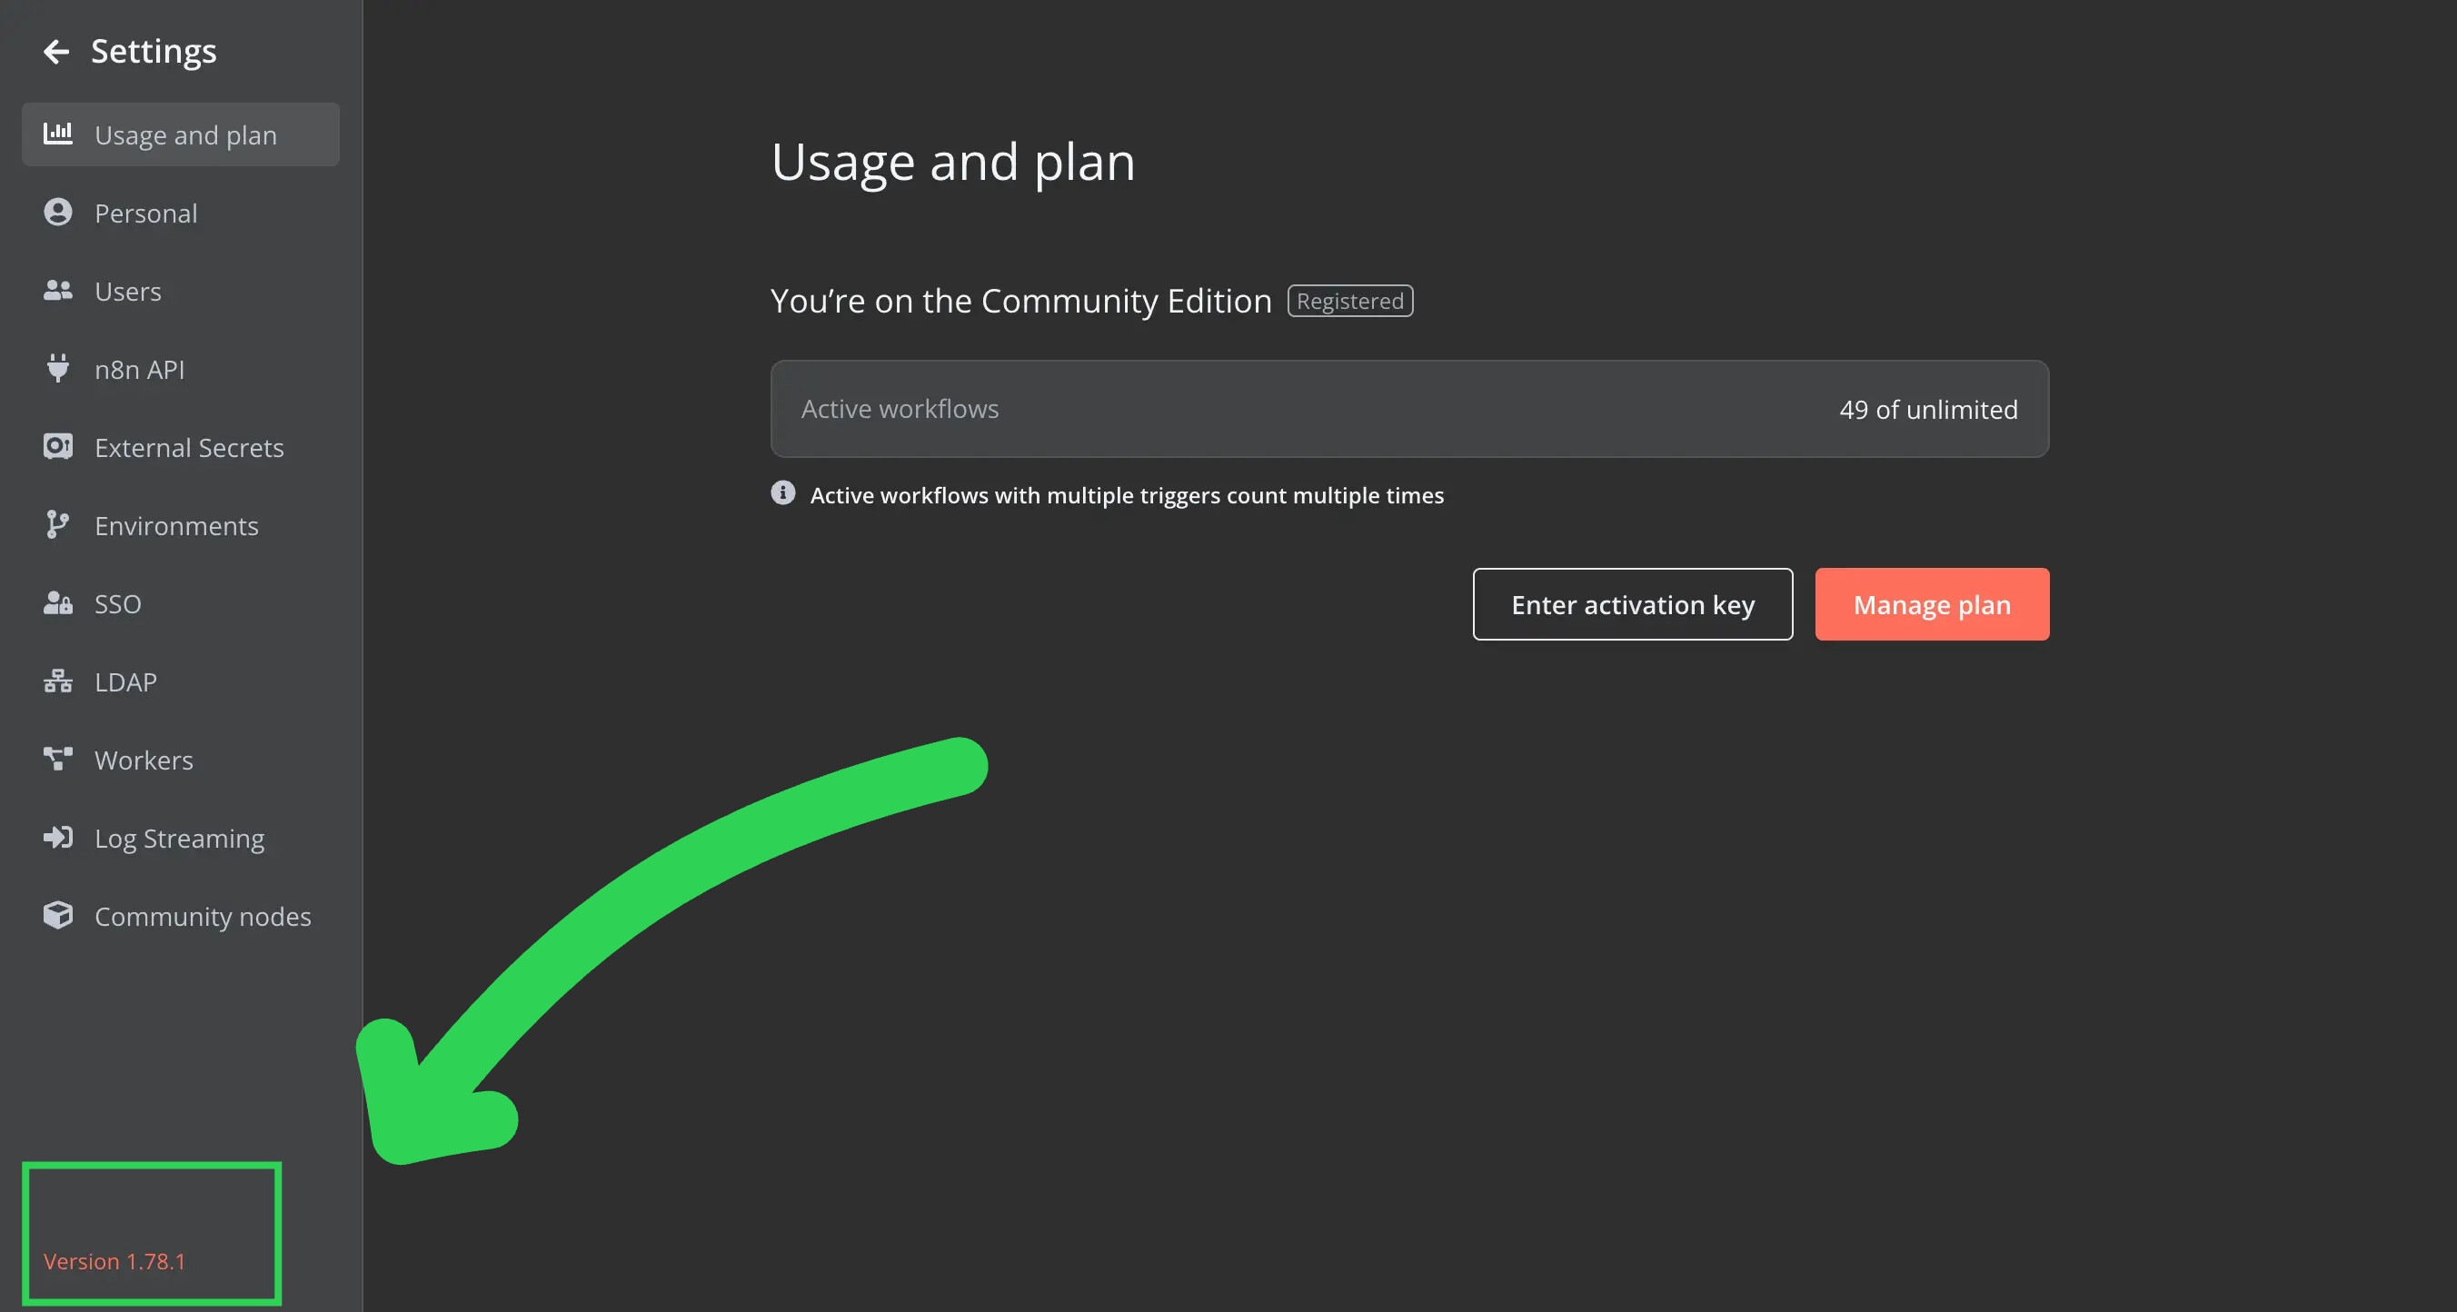This screenshot has height=1312, width=2457.
Task: Click the Log Streaming sign-in icon
Action: 58,837
